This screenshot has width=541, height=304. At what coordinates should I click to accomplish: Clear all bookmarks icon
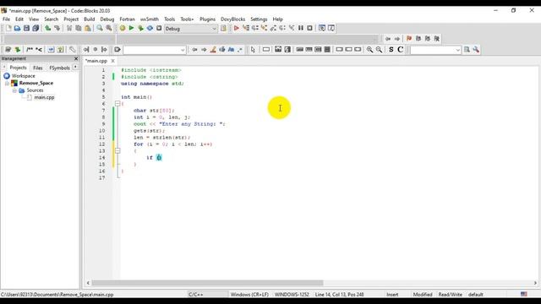click(437, 39)
